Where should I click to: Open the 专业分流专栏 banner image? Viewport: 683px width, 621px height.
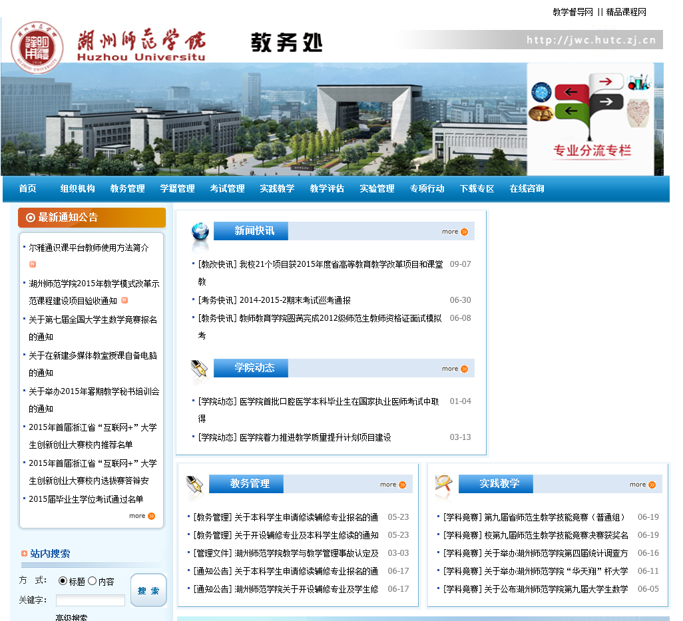[x=590, y=119]
